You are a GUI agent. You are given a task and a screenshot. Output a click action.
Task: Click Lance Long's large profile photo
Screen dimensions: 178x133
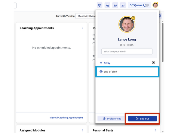point(127,24)
